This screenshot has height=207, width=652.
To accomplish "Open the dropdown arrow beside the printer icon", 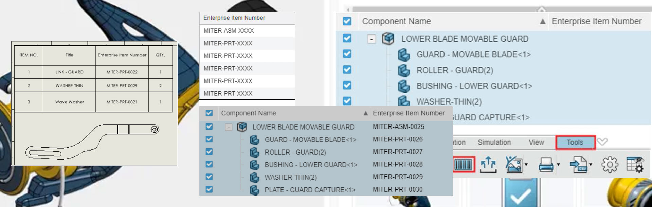I will click(x=558, y=165).
